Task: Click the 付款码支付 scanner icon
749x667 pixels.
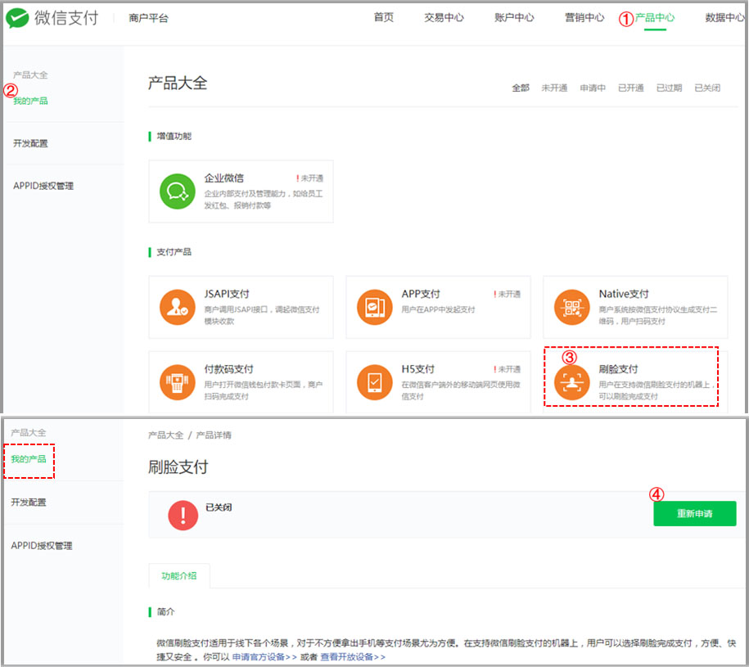Action: point(177,382)
